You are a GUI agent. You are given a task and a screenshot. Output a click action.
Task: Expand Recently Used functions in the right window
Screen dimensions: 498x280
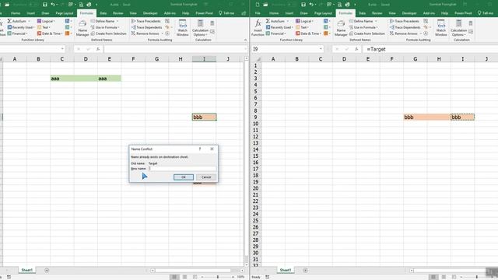point(279,27)
